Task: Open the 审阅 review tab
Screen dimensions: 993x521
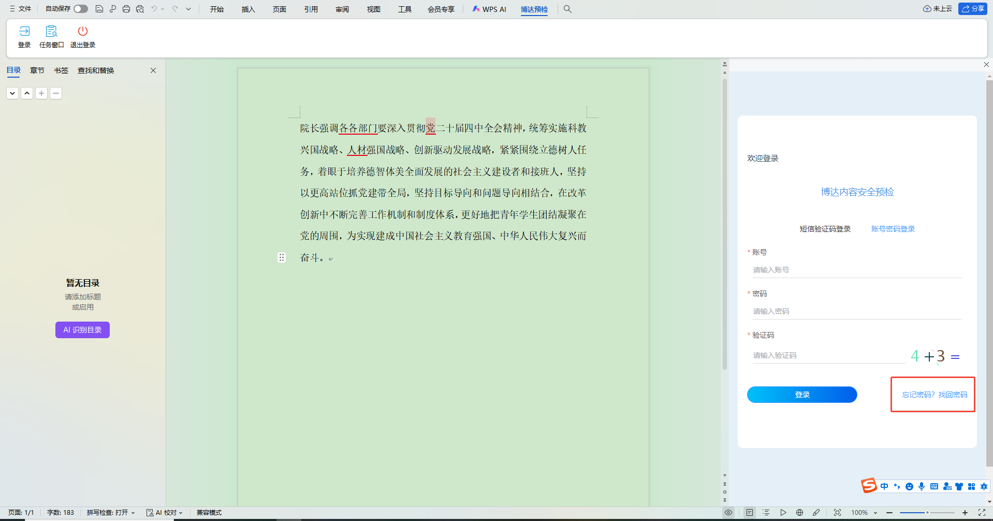Action: (x=342, y=9)
